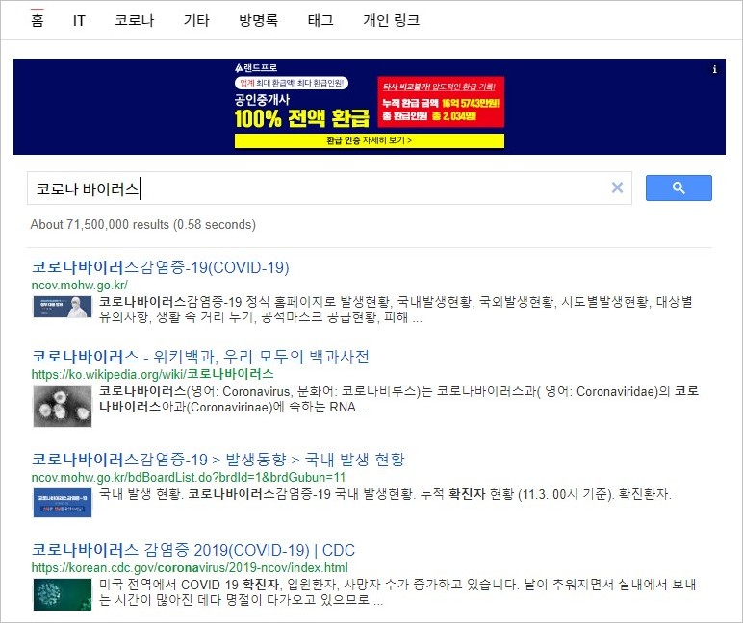
Task: Follow the ko.wikipedia.org URL link
Action: pyautogui.click(x=153, y=374)
